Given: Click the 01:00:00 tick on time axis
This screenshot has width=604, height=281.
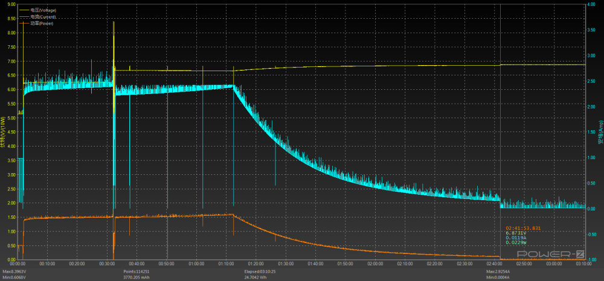Looking at the screenshot, I should coord(197,264).
